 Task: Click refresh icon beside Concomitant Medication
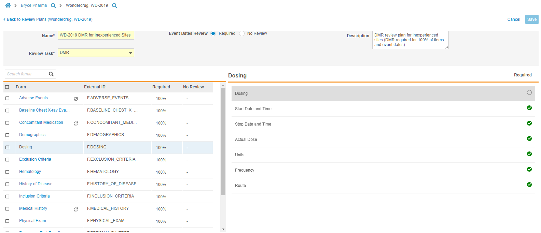76,123
